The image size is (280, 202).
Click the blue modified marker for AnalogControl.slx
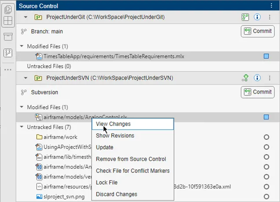[266, 117]
